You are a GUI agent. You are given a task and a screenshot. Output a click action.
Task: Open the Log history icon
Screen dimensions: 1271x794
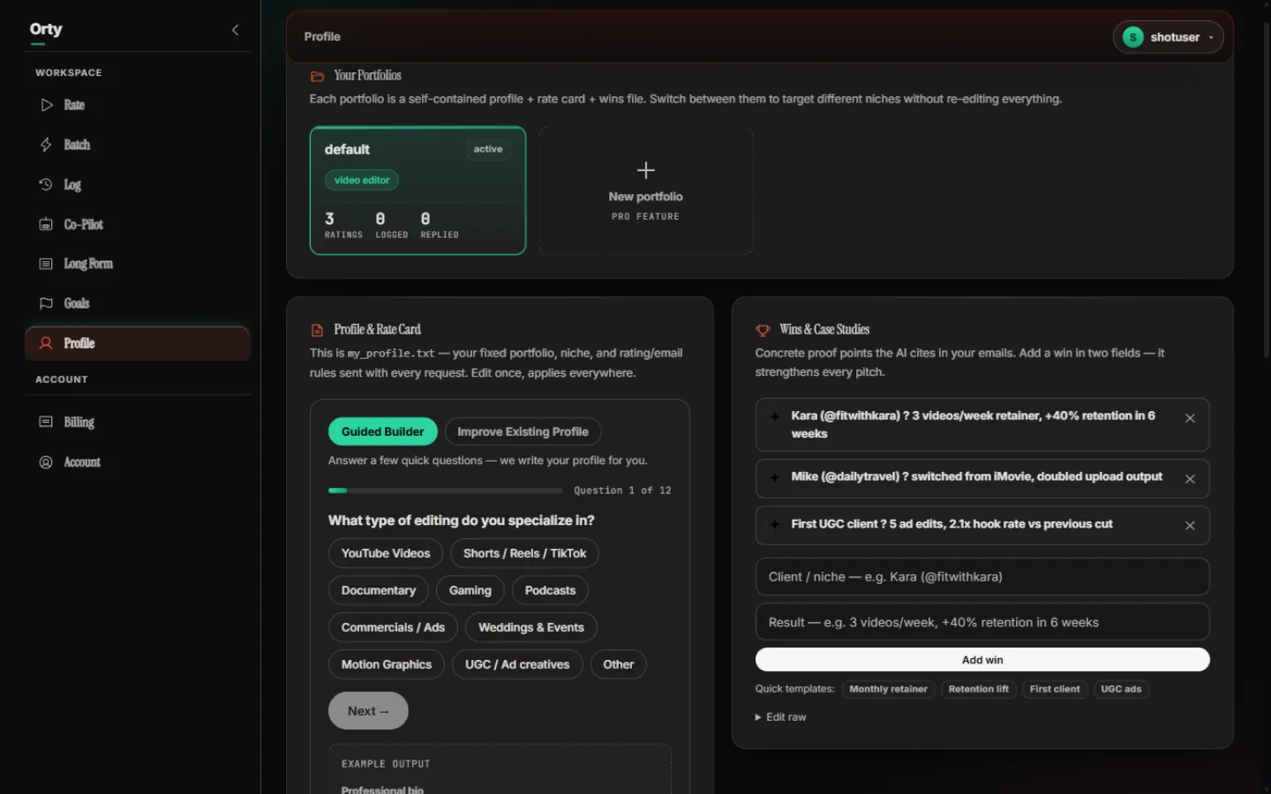tap(46, 184)
